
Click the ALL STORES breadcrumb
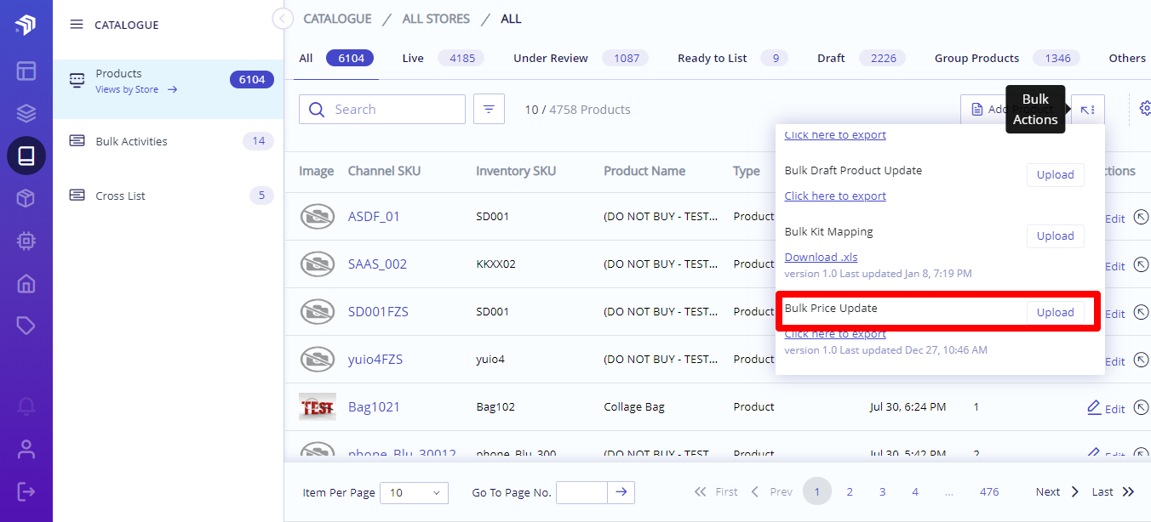tap(436, 19)
